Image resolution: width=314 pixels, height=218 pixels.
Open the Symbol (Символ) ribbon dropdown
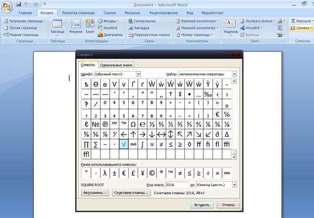pos(302,28)
